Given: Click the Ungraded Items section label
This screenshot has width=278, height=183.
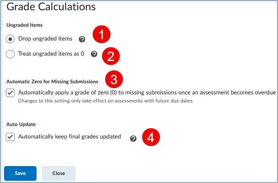Looking at the screenshot, I should (x=25, y=25).
